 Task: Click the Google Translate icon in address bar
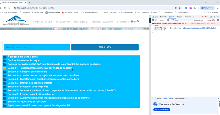[x=176, y=8]
